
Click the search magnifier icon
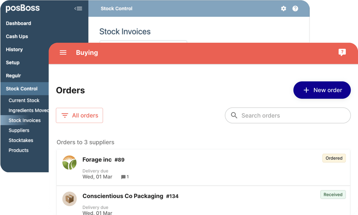coord(234,115)
